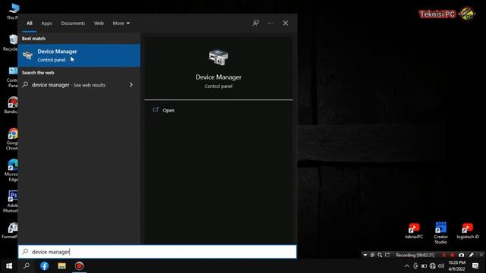This screenshot has width=486, height=273.
Task: Click the search feedback icon
Action: (x=255, y=24)
